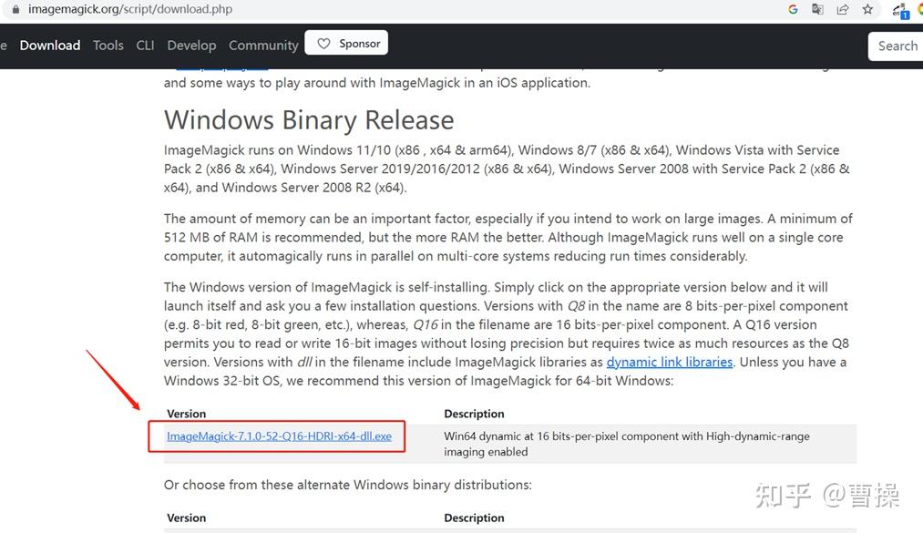Image resolution: width=923 pixels, height=533 pixels.
Task: Open the Develop navigation menu
Action: (x=191, y=46)
